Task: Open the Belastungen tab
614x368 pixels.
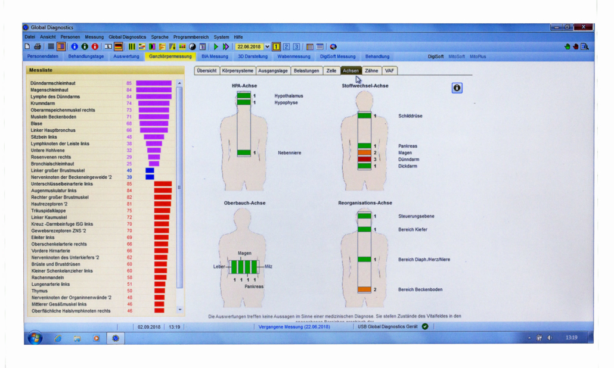Action: (x=306, y=71)
